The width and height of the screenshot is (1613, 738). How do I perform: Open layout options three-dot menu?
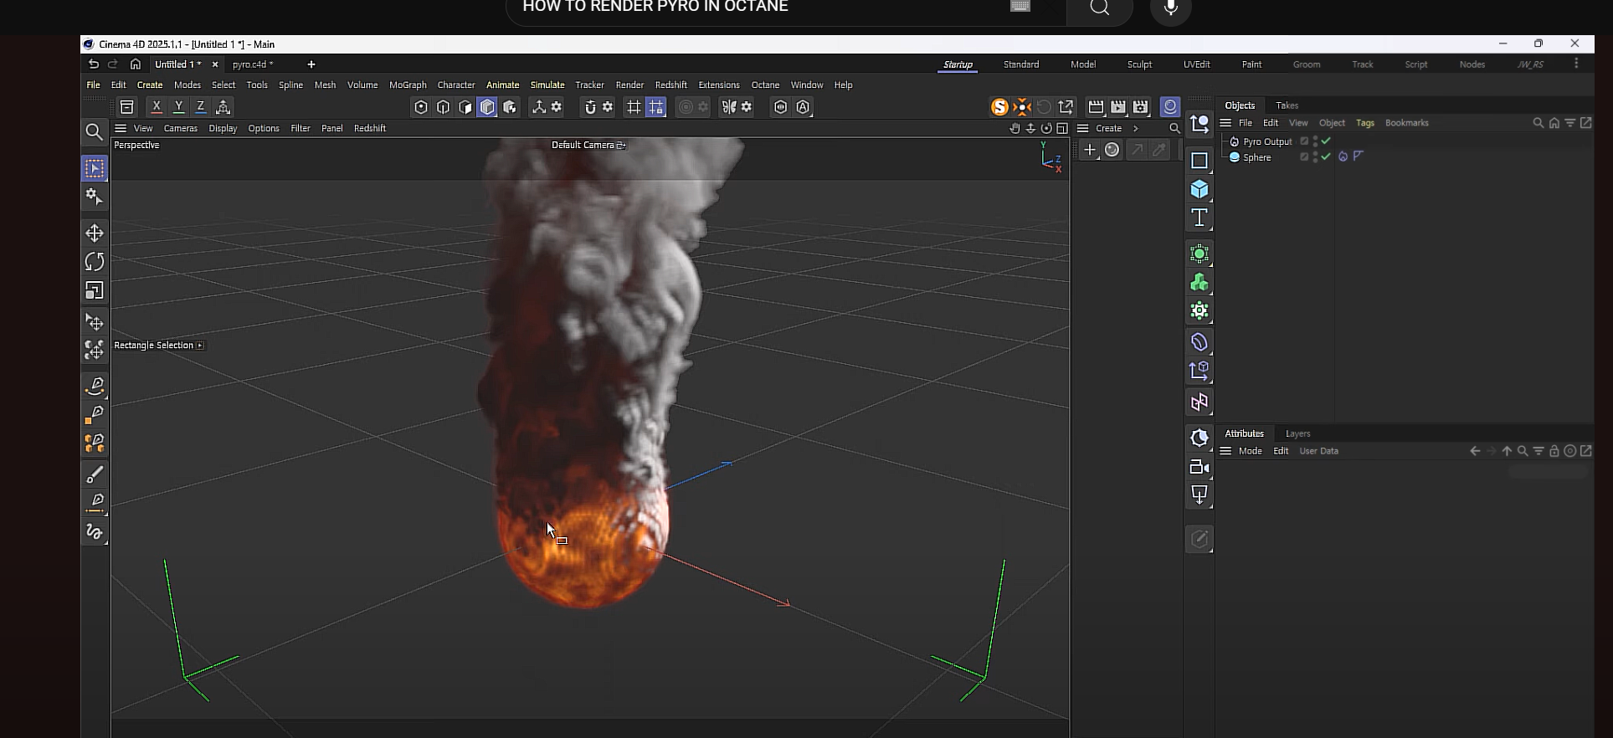[1576, 64]
